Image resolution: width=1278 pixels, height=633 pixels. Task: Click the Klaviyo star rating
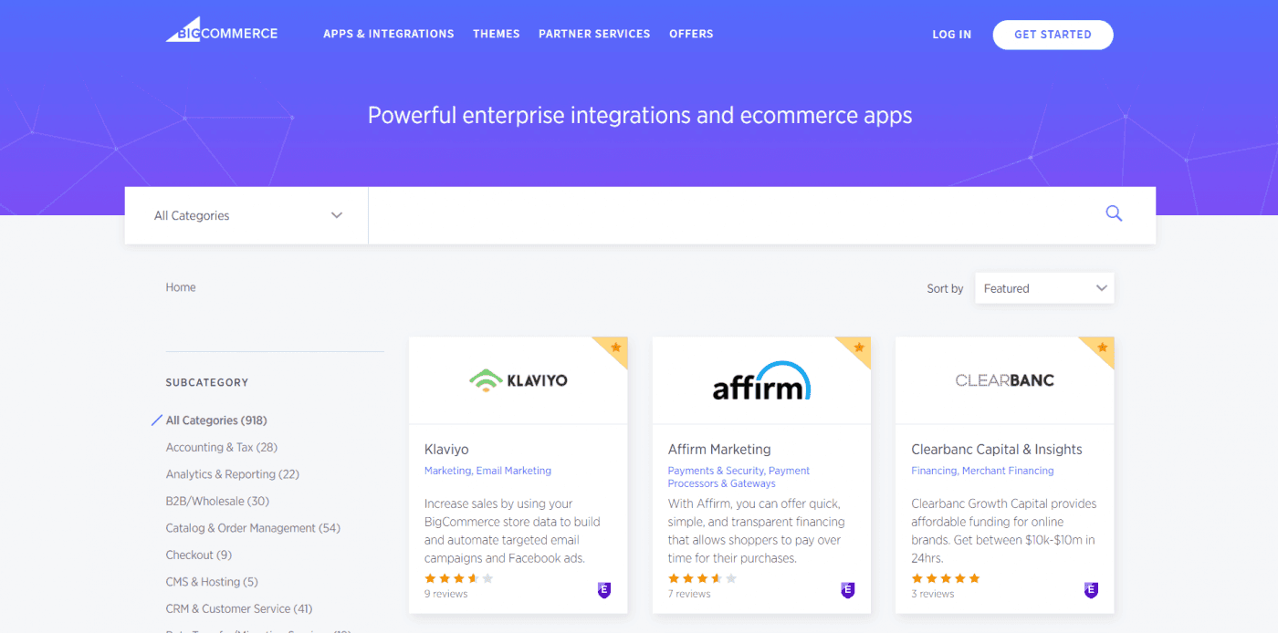[x=459, y=578]
